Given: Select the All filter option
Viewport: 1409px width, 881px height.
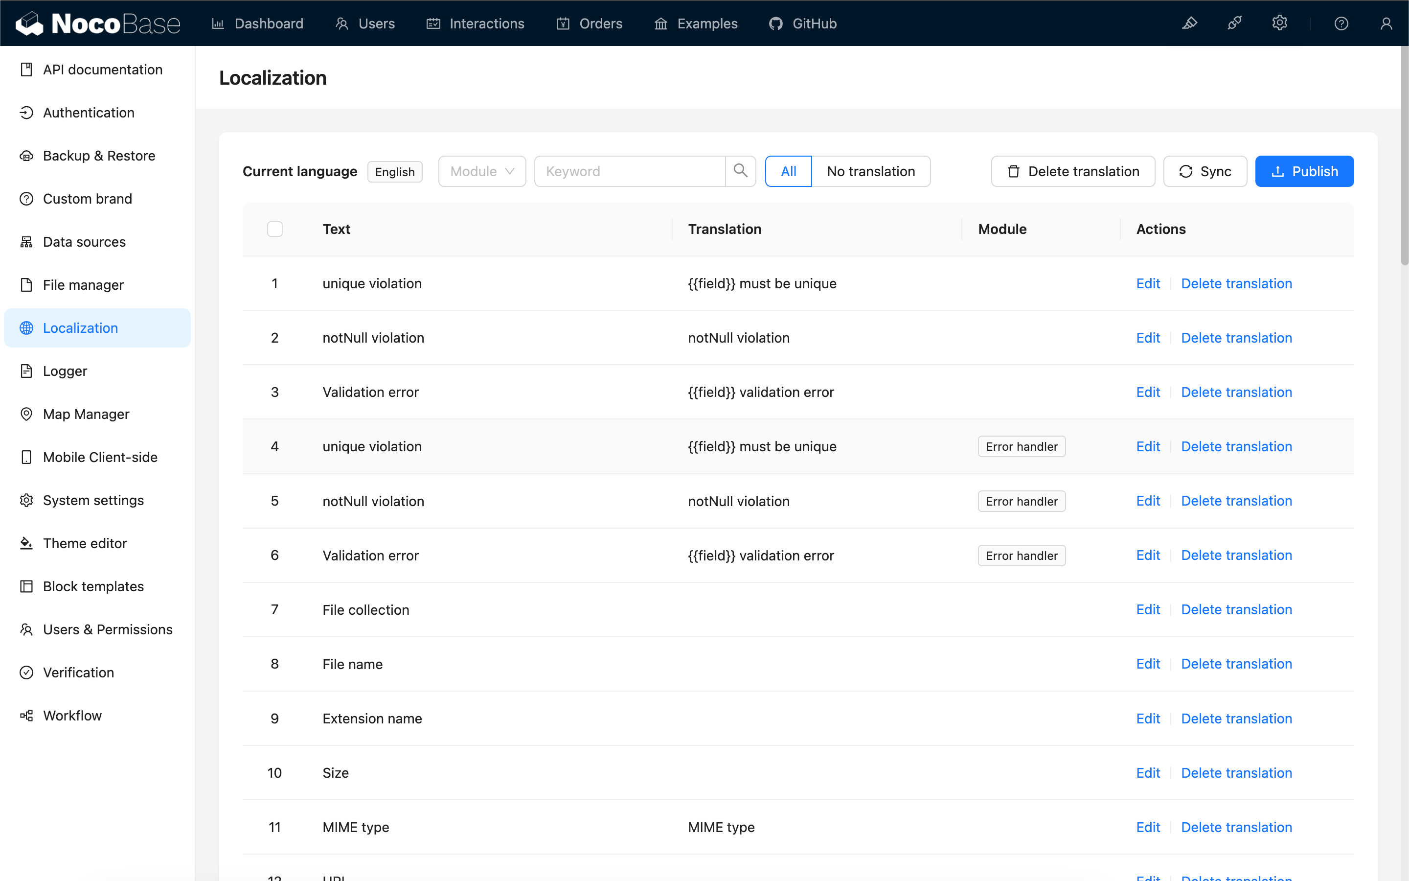Looking at the screenshot, I should pos(788,171).
